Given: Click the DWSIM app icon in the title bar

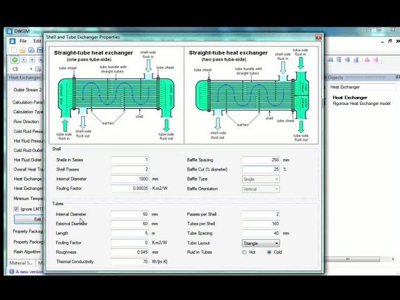Looking at the screenshot, I should coord(10,31).
